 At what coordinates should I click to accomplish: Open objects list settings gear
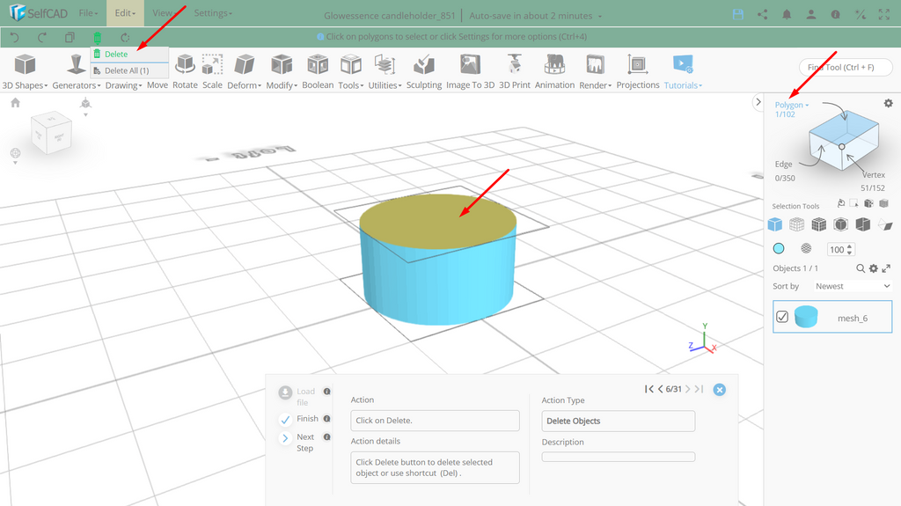(x=874, y=268)
